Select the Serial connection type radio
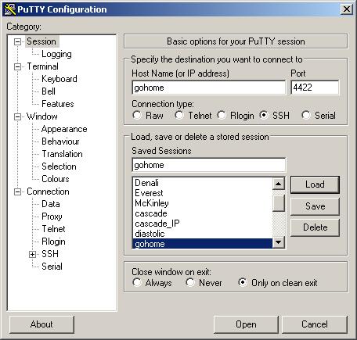357x340 pixels. click(306, 115)
